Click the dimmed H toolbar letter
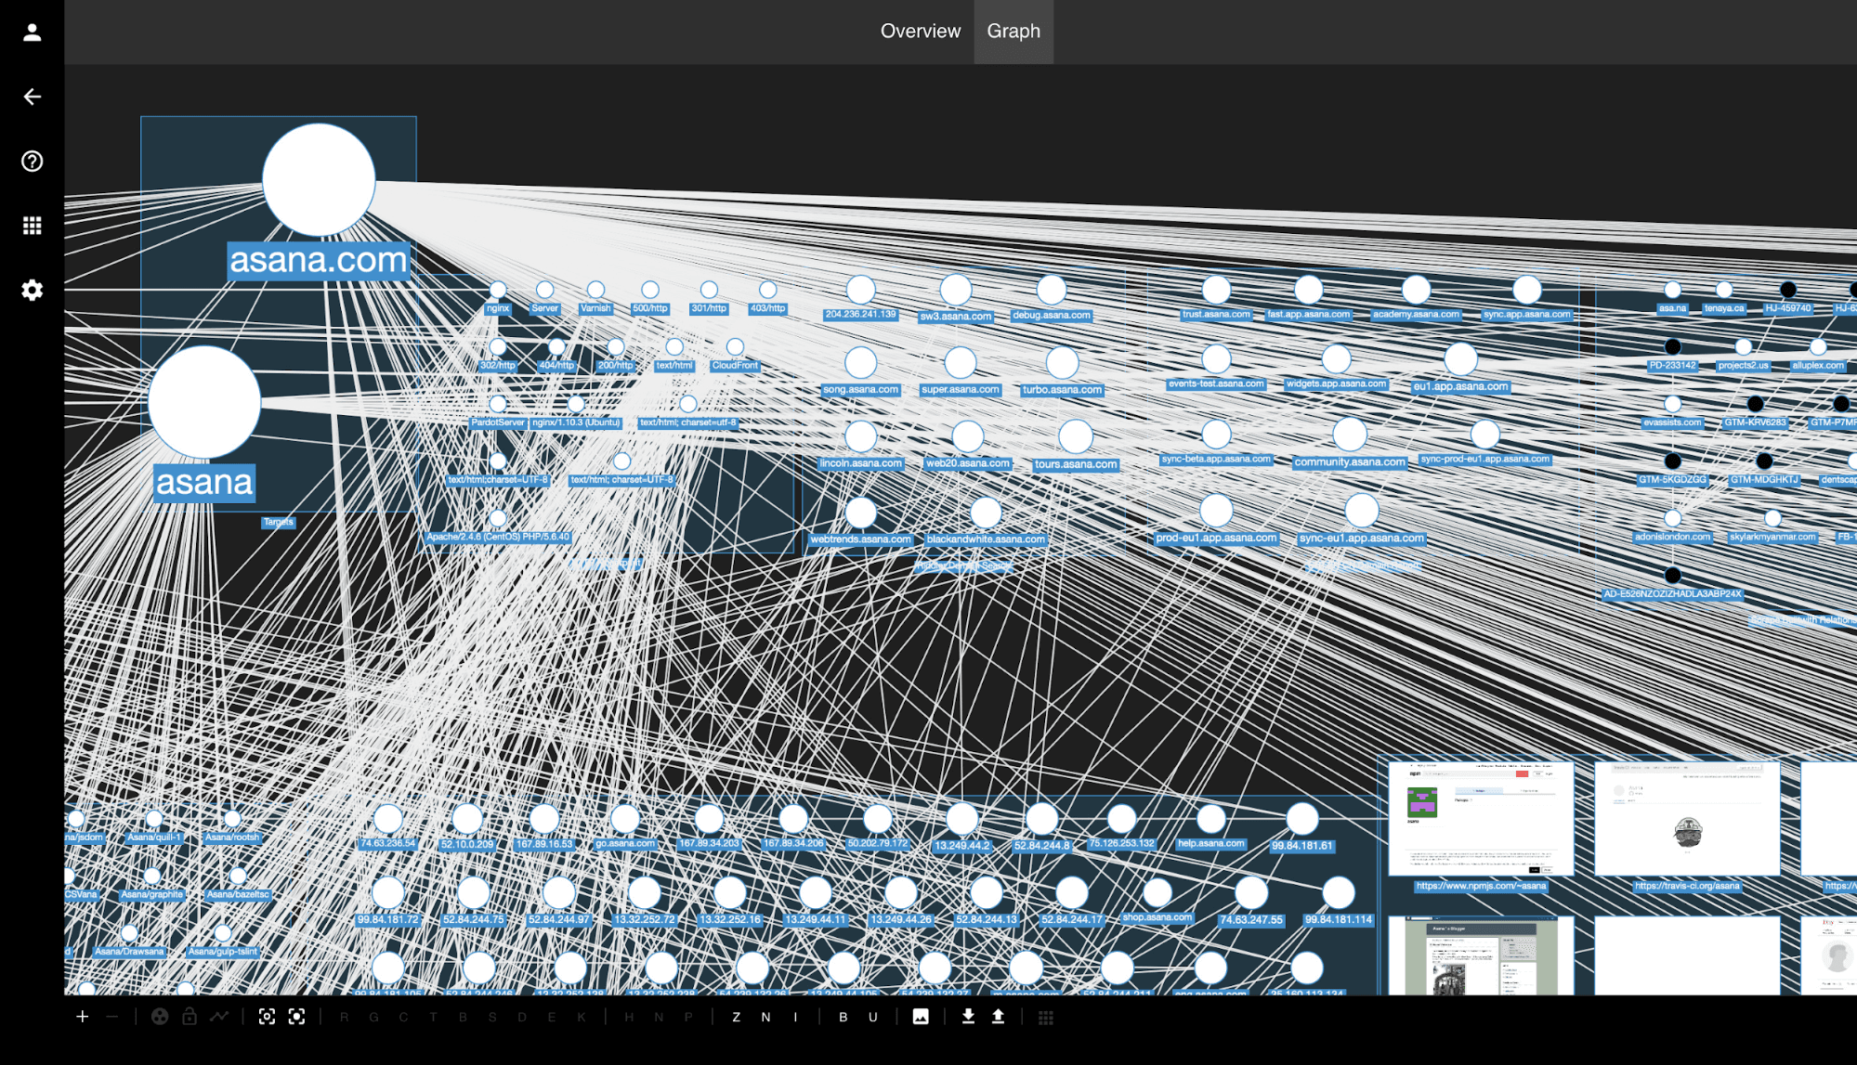Viewport: 1857px width, 1065px height. point(630,1018)
